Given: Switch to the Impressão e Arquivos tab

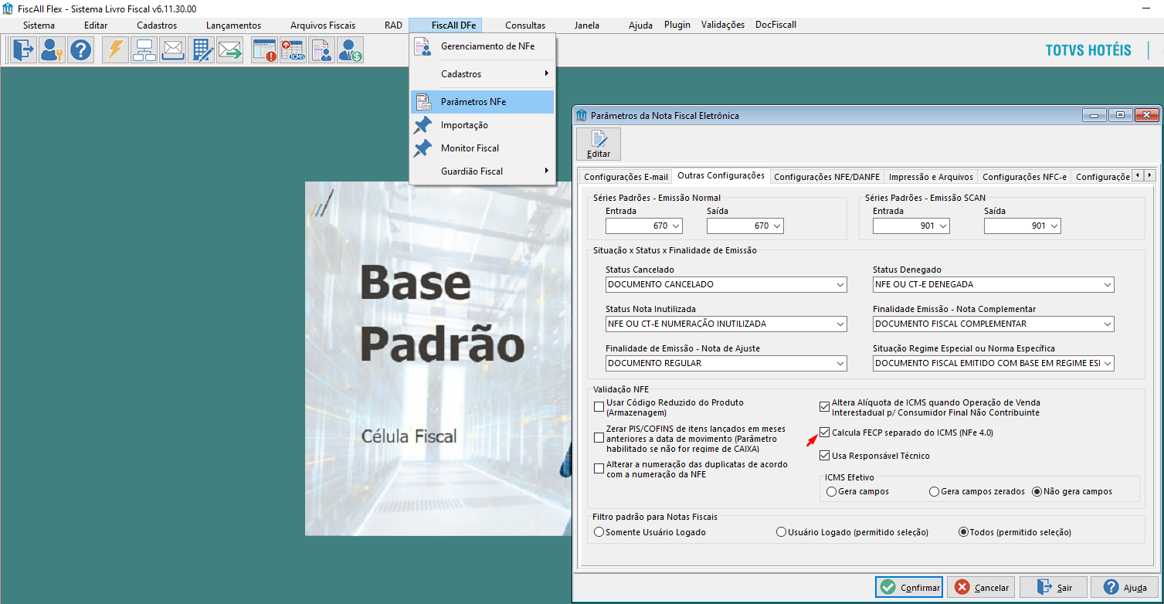Looking at the screenshot, I should (931, 177).
